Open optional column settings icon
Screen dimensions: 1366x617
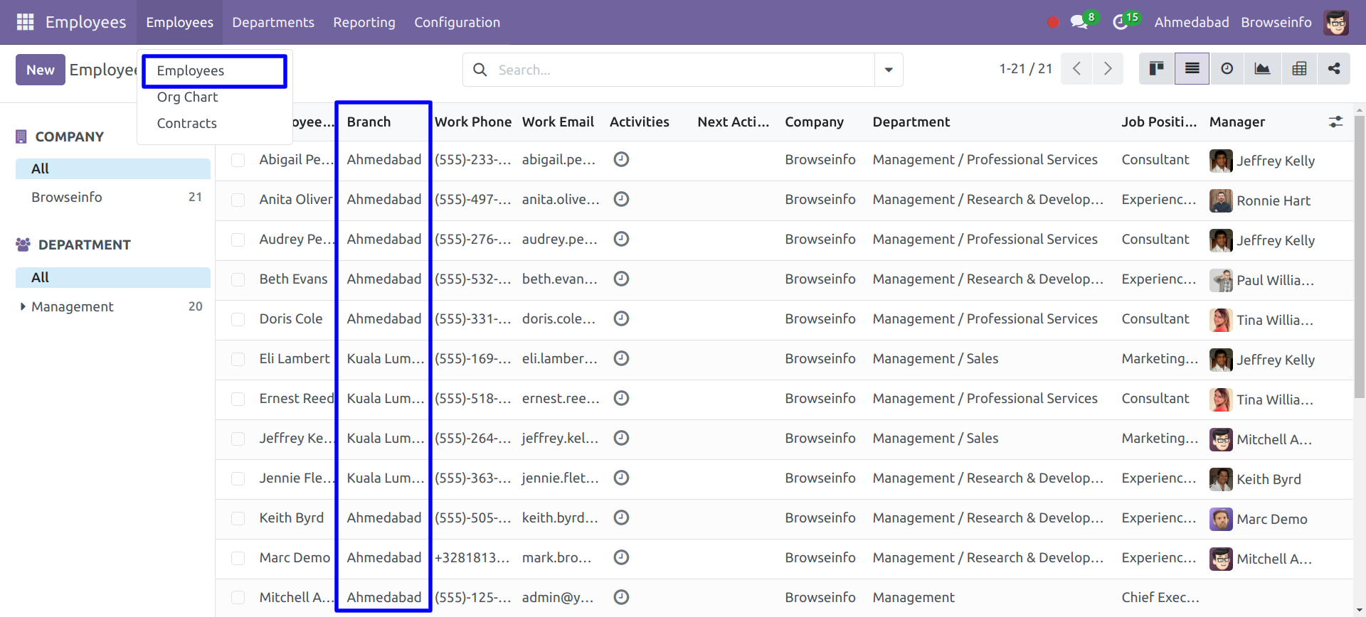1335,122
